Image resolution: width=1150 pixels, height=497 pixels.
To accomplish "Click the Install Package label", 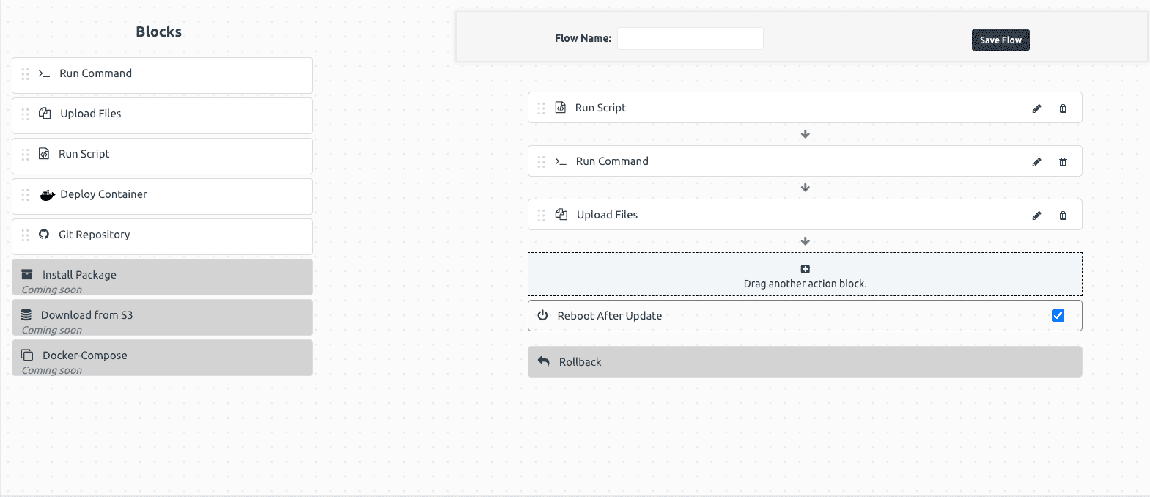I will (79, 275).
